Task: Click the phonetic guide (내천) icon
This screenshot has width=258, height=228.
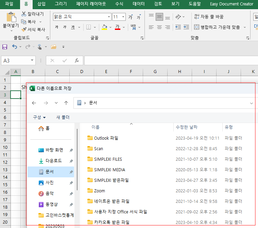Action: click(x=134, y=27)
